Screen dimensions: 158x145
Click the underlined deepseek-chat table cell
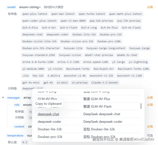pos(48,114)
